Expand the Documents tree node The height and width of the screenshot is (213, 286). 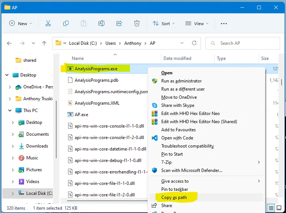click(x=13, y=134)
